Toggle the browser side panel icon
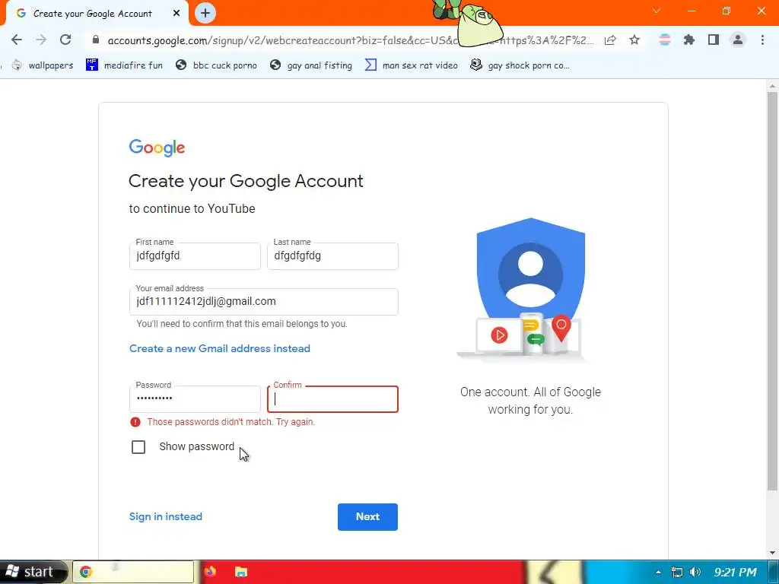The height and width of the screenshot is (584, 779). click(x=714, y=40)
